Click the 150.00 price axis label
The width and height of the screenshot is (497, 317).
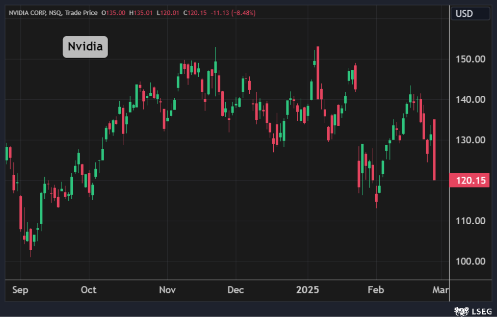469,59
